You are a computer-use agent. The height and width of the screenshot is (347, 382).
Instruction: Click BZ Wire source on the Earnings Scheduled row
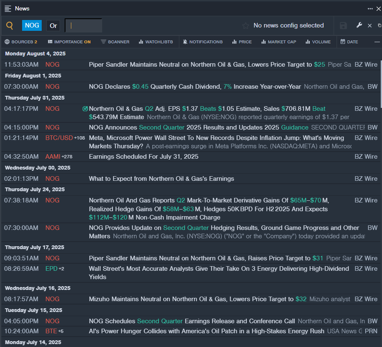click(366, 157)
